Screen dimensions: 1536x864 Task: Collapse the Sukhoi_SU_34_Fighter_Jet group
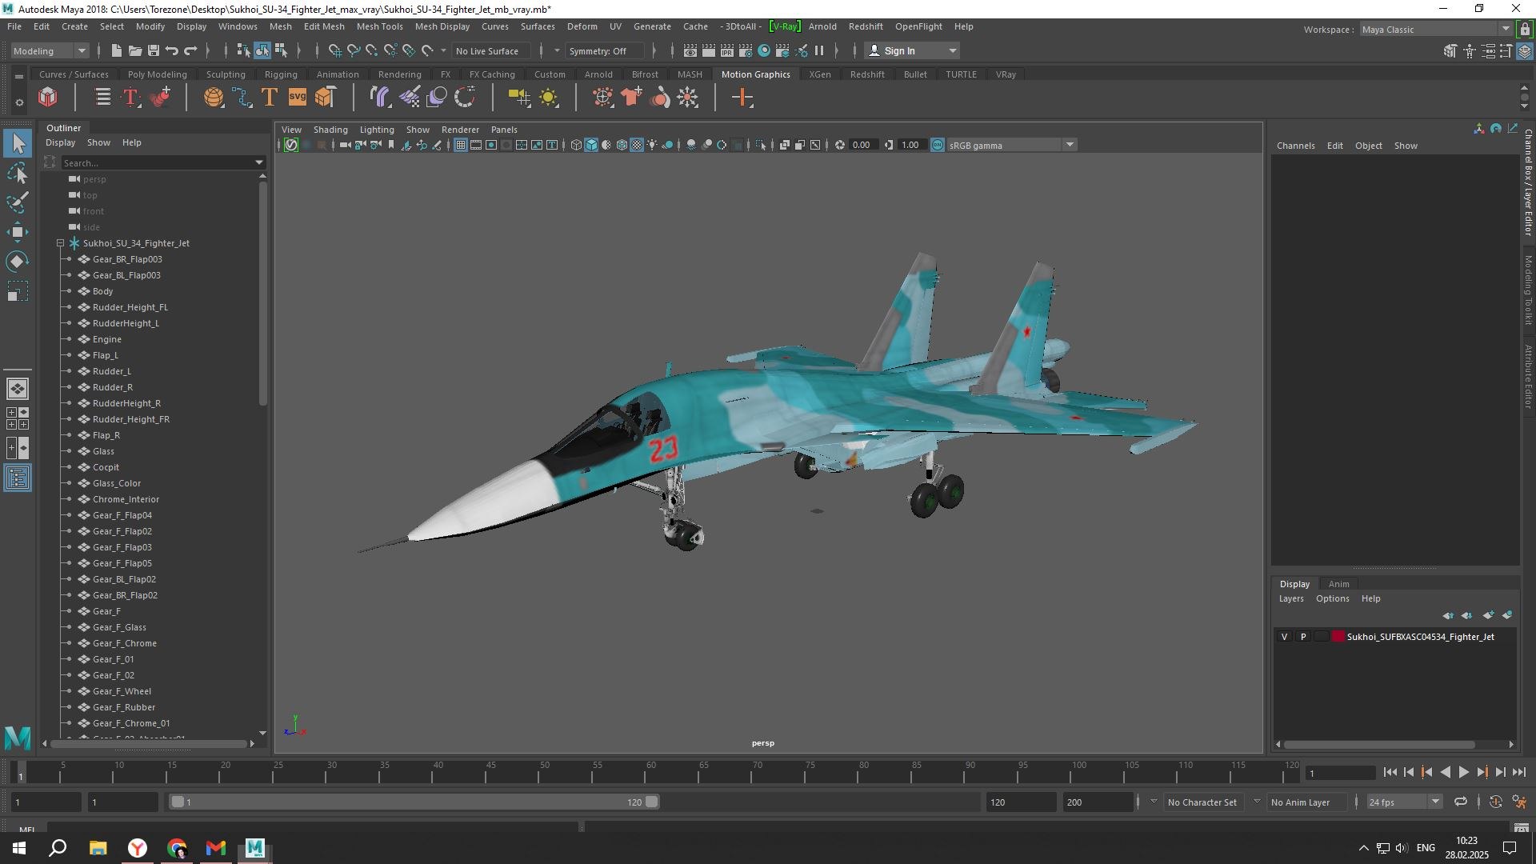coord(61,242)
